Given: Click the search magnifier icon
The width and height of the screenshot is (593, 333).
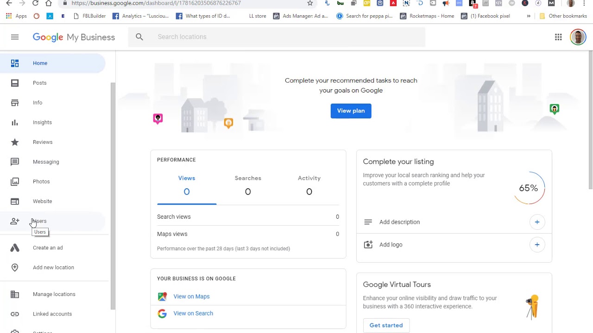Looking at the screenshot, I should click(139, 37).
